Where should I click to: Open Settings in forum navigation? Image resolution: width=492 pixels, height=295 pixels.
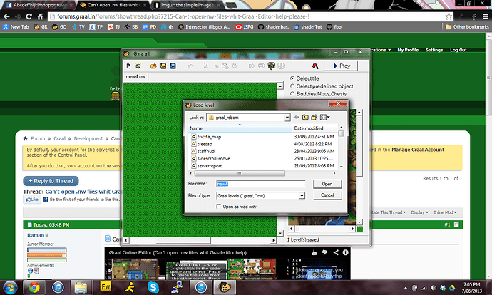point(434,50)
